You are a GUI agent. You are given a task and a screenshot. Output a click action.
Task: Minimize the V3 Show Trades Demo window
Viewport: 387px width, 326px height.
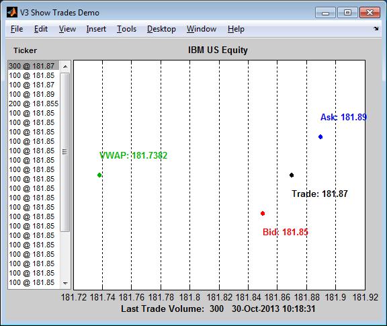pos(325,13)
